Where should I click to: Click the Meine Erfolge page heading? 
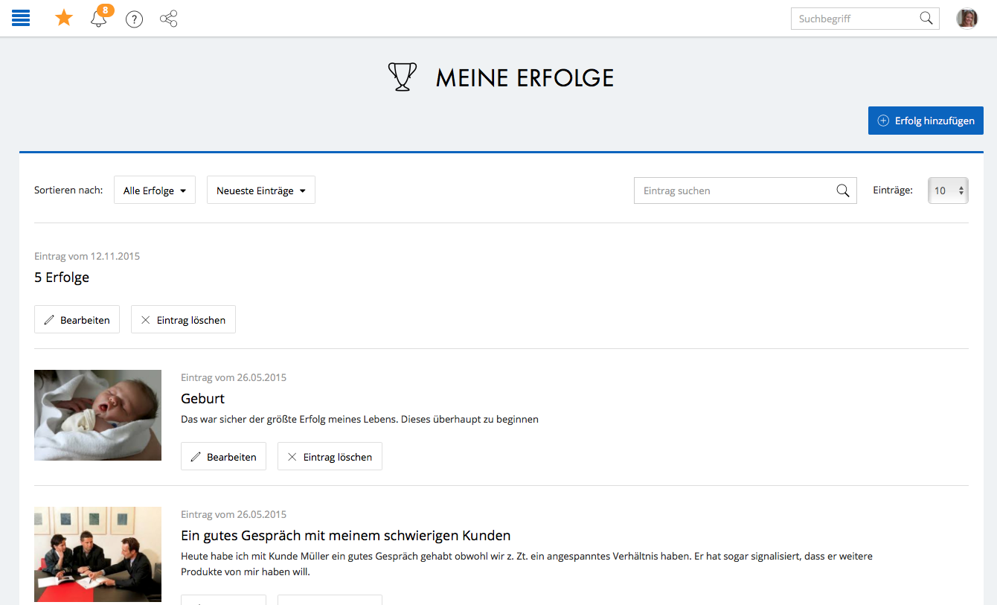pyautogui.click(x=525, y=77)
